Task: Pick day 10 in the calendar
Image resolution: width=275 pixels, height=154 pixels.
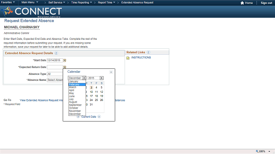Action: point(91,92)
